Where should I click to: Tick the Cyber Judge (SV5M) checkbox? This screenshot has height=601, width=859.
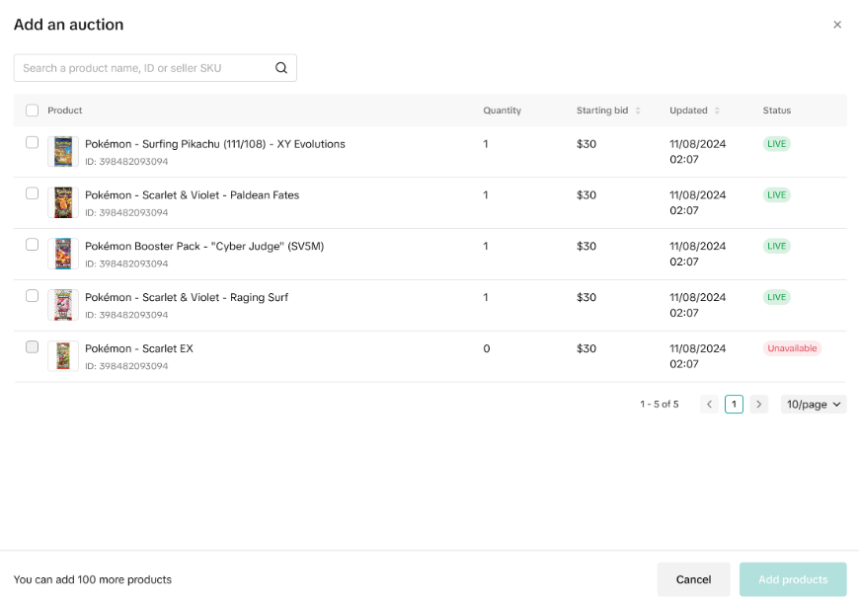(33, 245)
